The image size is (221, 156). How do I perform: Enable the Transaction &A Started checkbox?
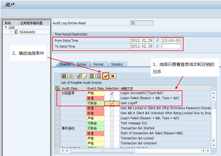coord(112,129)
